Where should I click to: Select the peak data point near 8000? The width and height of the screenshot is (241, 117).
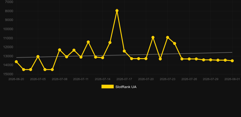117,11
